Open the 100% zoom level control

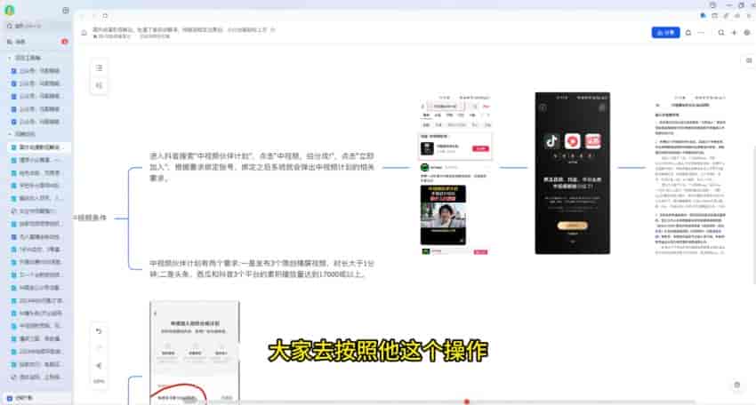click(99, 381)
